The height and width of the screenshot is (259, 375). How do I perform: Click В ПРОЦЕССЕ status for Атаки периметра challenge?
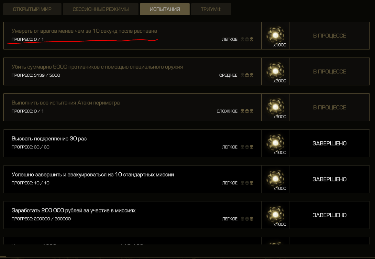click(330, 108)
